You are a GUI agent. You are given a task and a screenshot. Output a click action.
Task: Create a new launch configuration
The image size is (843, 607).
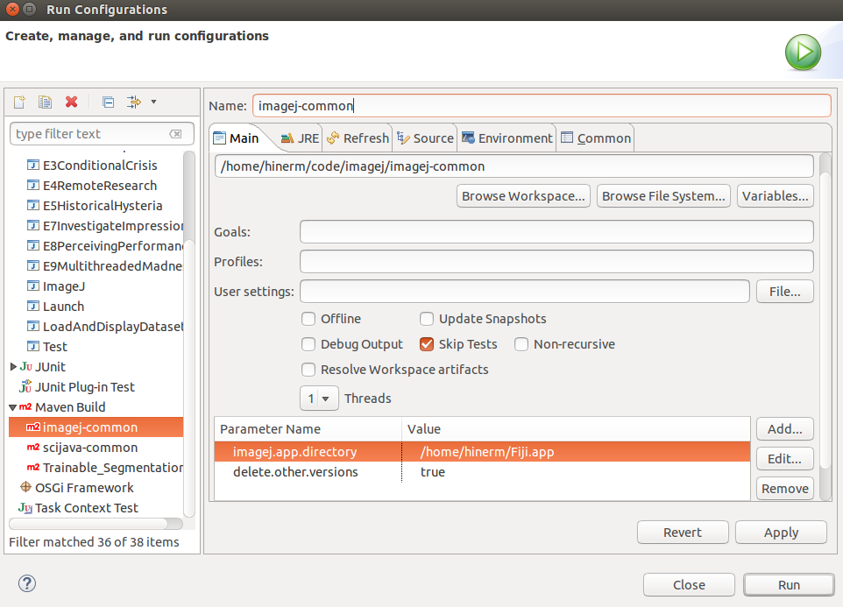pos(19,102)
